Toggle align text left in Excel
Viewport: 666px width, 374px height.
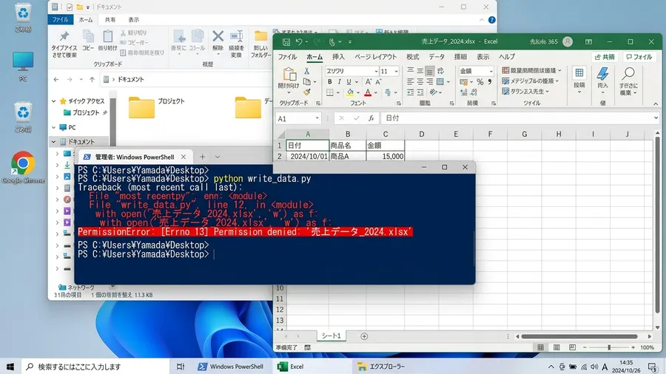[410, 81]
